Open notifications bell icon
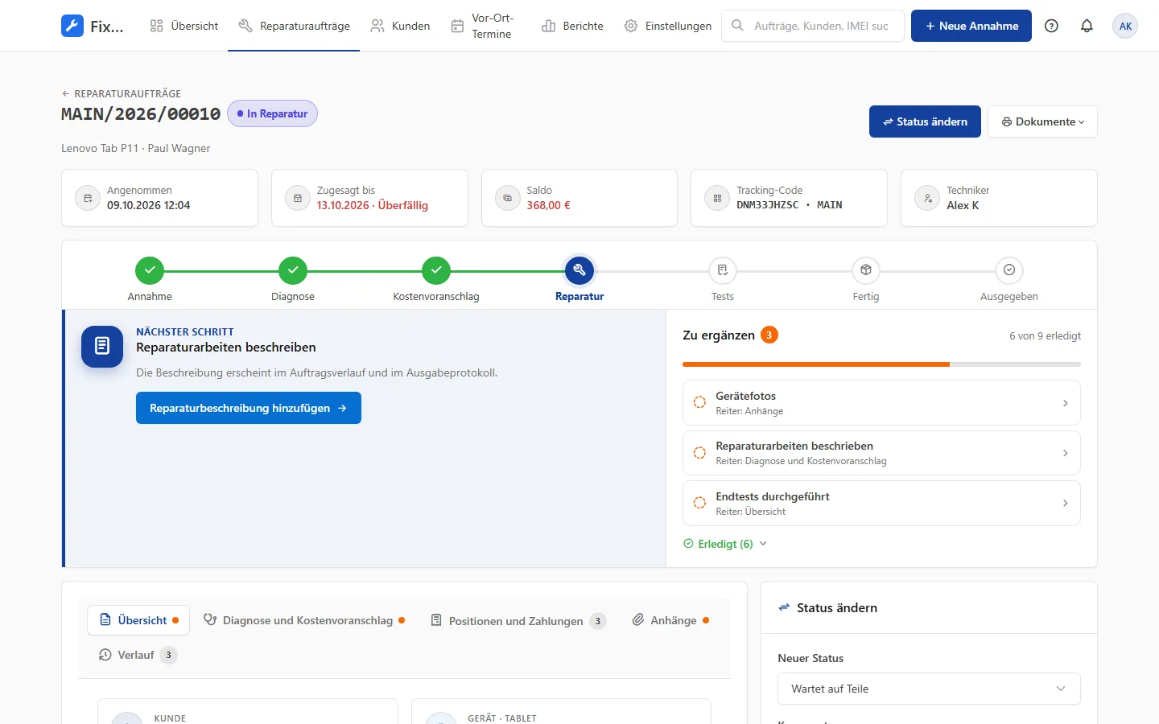The height and width of the screenshot is (724, 1159). (x=1087, y=26)
